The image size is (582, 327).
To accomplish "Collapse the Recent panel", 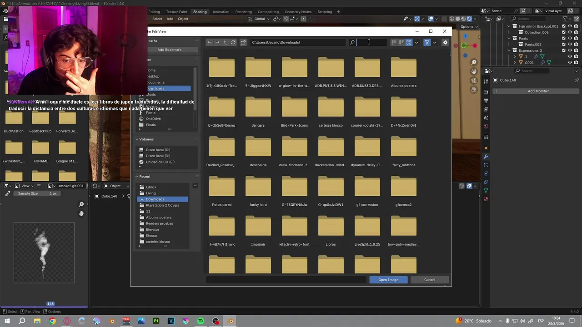I will pos(137,177).
